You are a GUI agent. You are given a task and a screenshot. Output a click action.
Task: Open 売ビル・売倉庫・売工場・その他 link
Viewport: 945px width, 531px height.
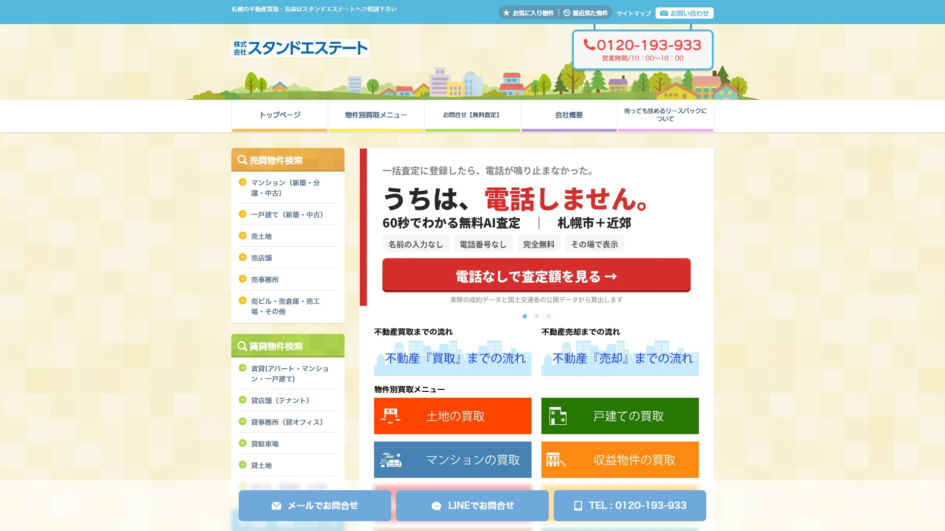pos(285,306)
